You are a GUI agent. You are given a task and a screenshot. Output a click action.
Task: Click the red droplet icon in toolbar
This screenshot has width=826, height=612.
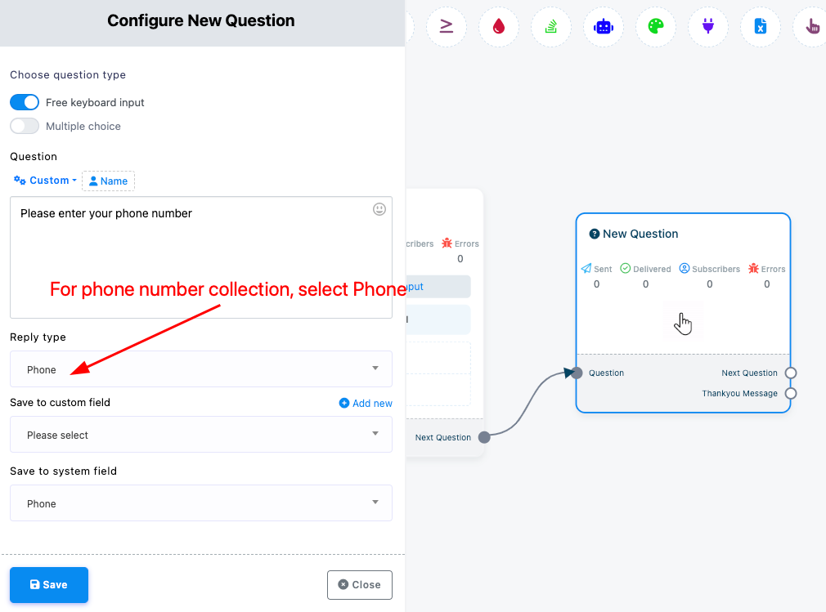[498, 26]
